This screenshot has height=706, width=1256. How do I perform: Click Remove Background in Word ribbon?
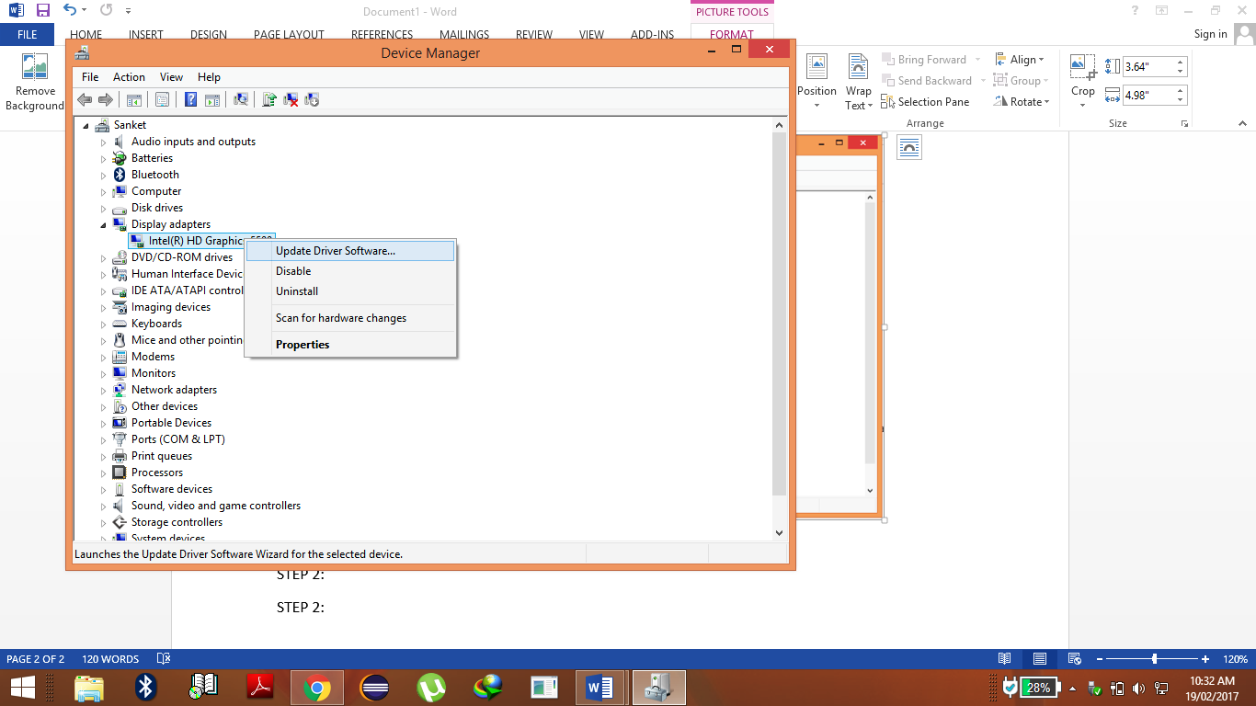point(35,83)
